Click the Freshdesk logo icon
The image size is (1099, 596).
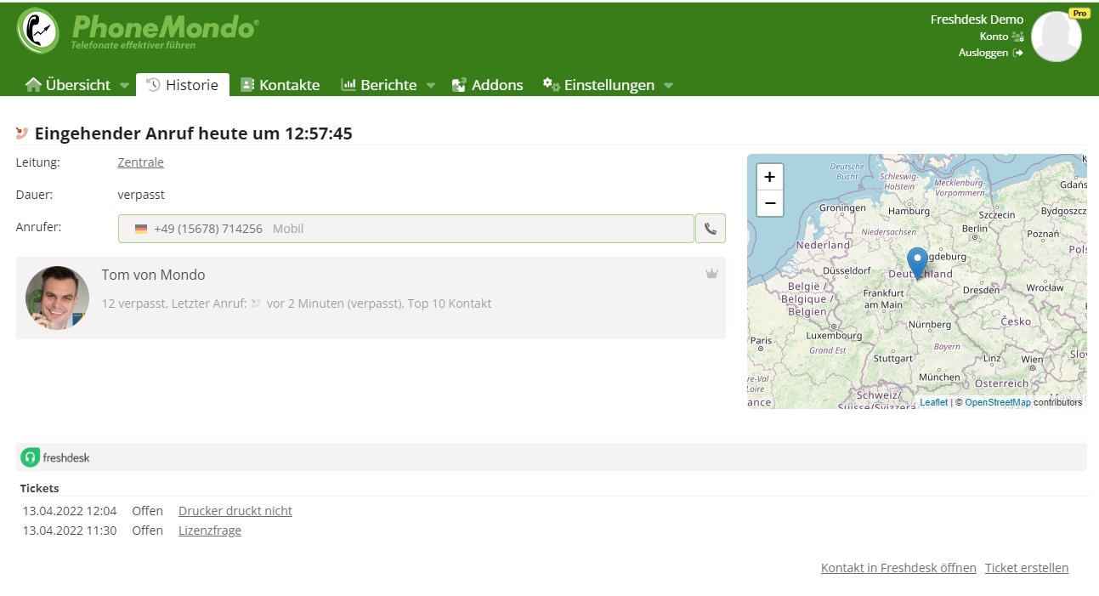coord(31,457)
